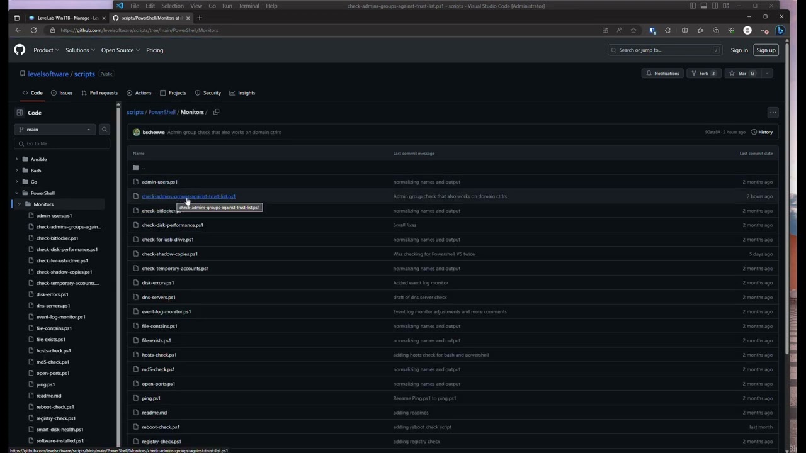Open the Edge profile avatar
This screenshot has height=453, width=806.
(x=747, y=30)
